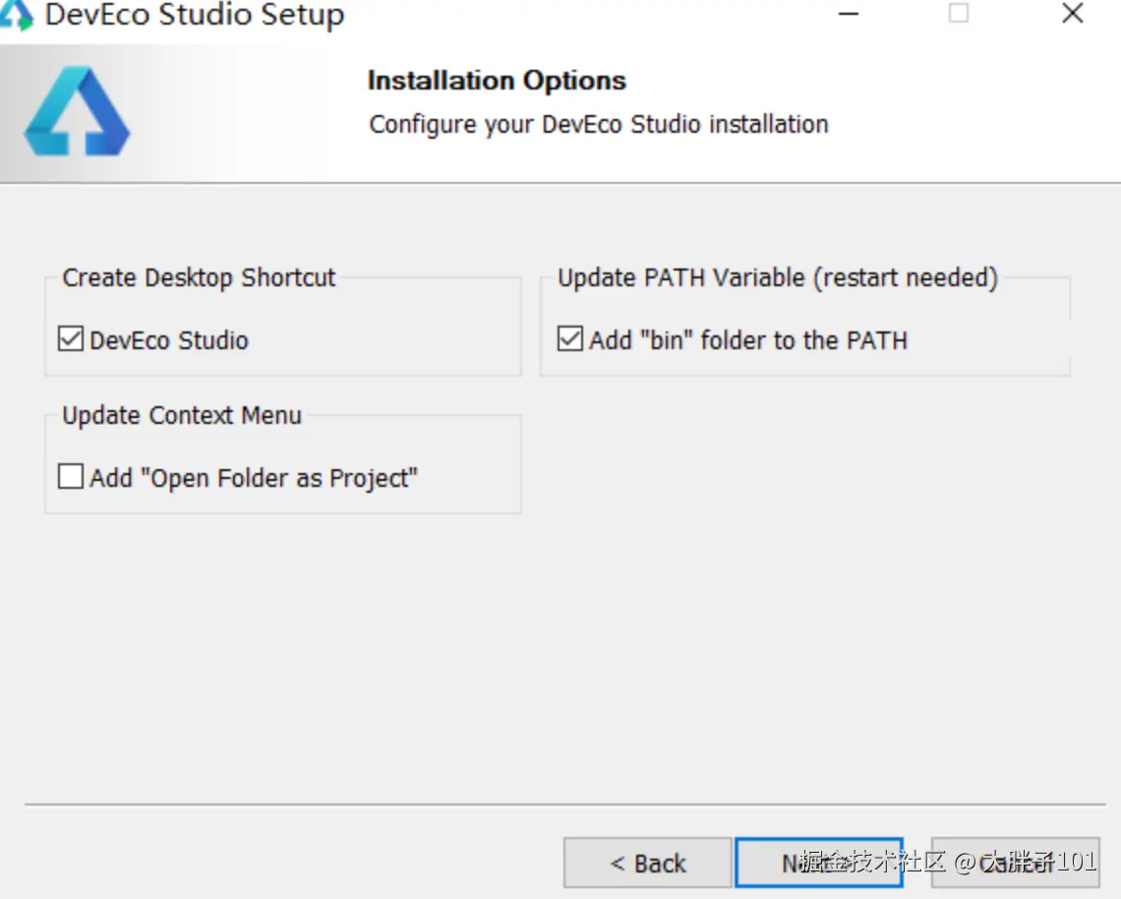The image size is (1121, 899).
Task: Click the large DevEco Studio logo
Action: pyautogui.click(x=77, y=111)
